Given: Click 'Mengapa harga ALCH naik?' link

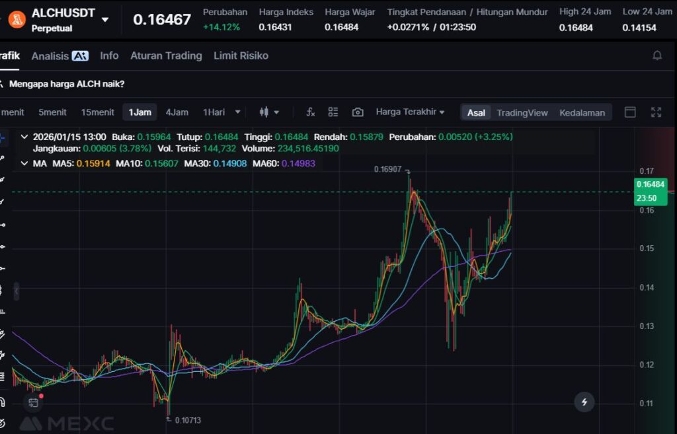Looking at the screenshot, I should 67,84.
